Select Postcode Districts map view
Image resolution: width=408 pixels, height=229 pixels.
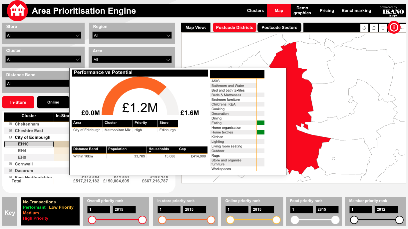(234, 28)
